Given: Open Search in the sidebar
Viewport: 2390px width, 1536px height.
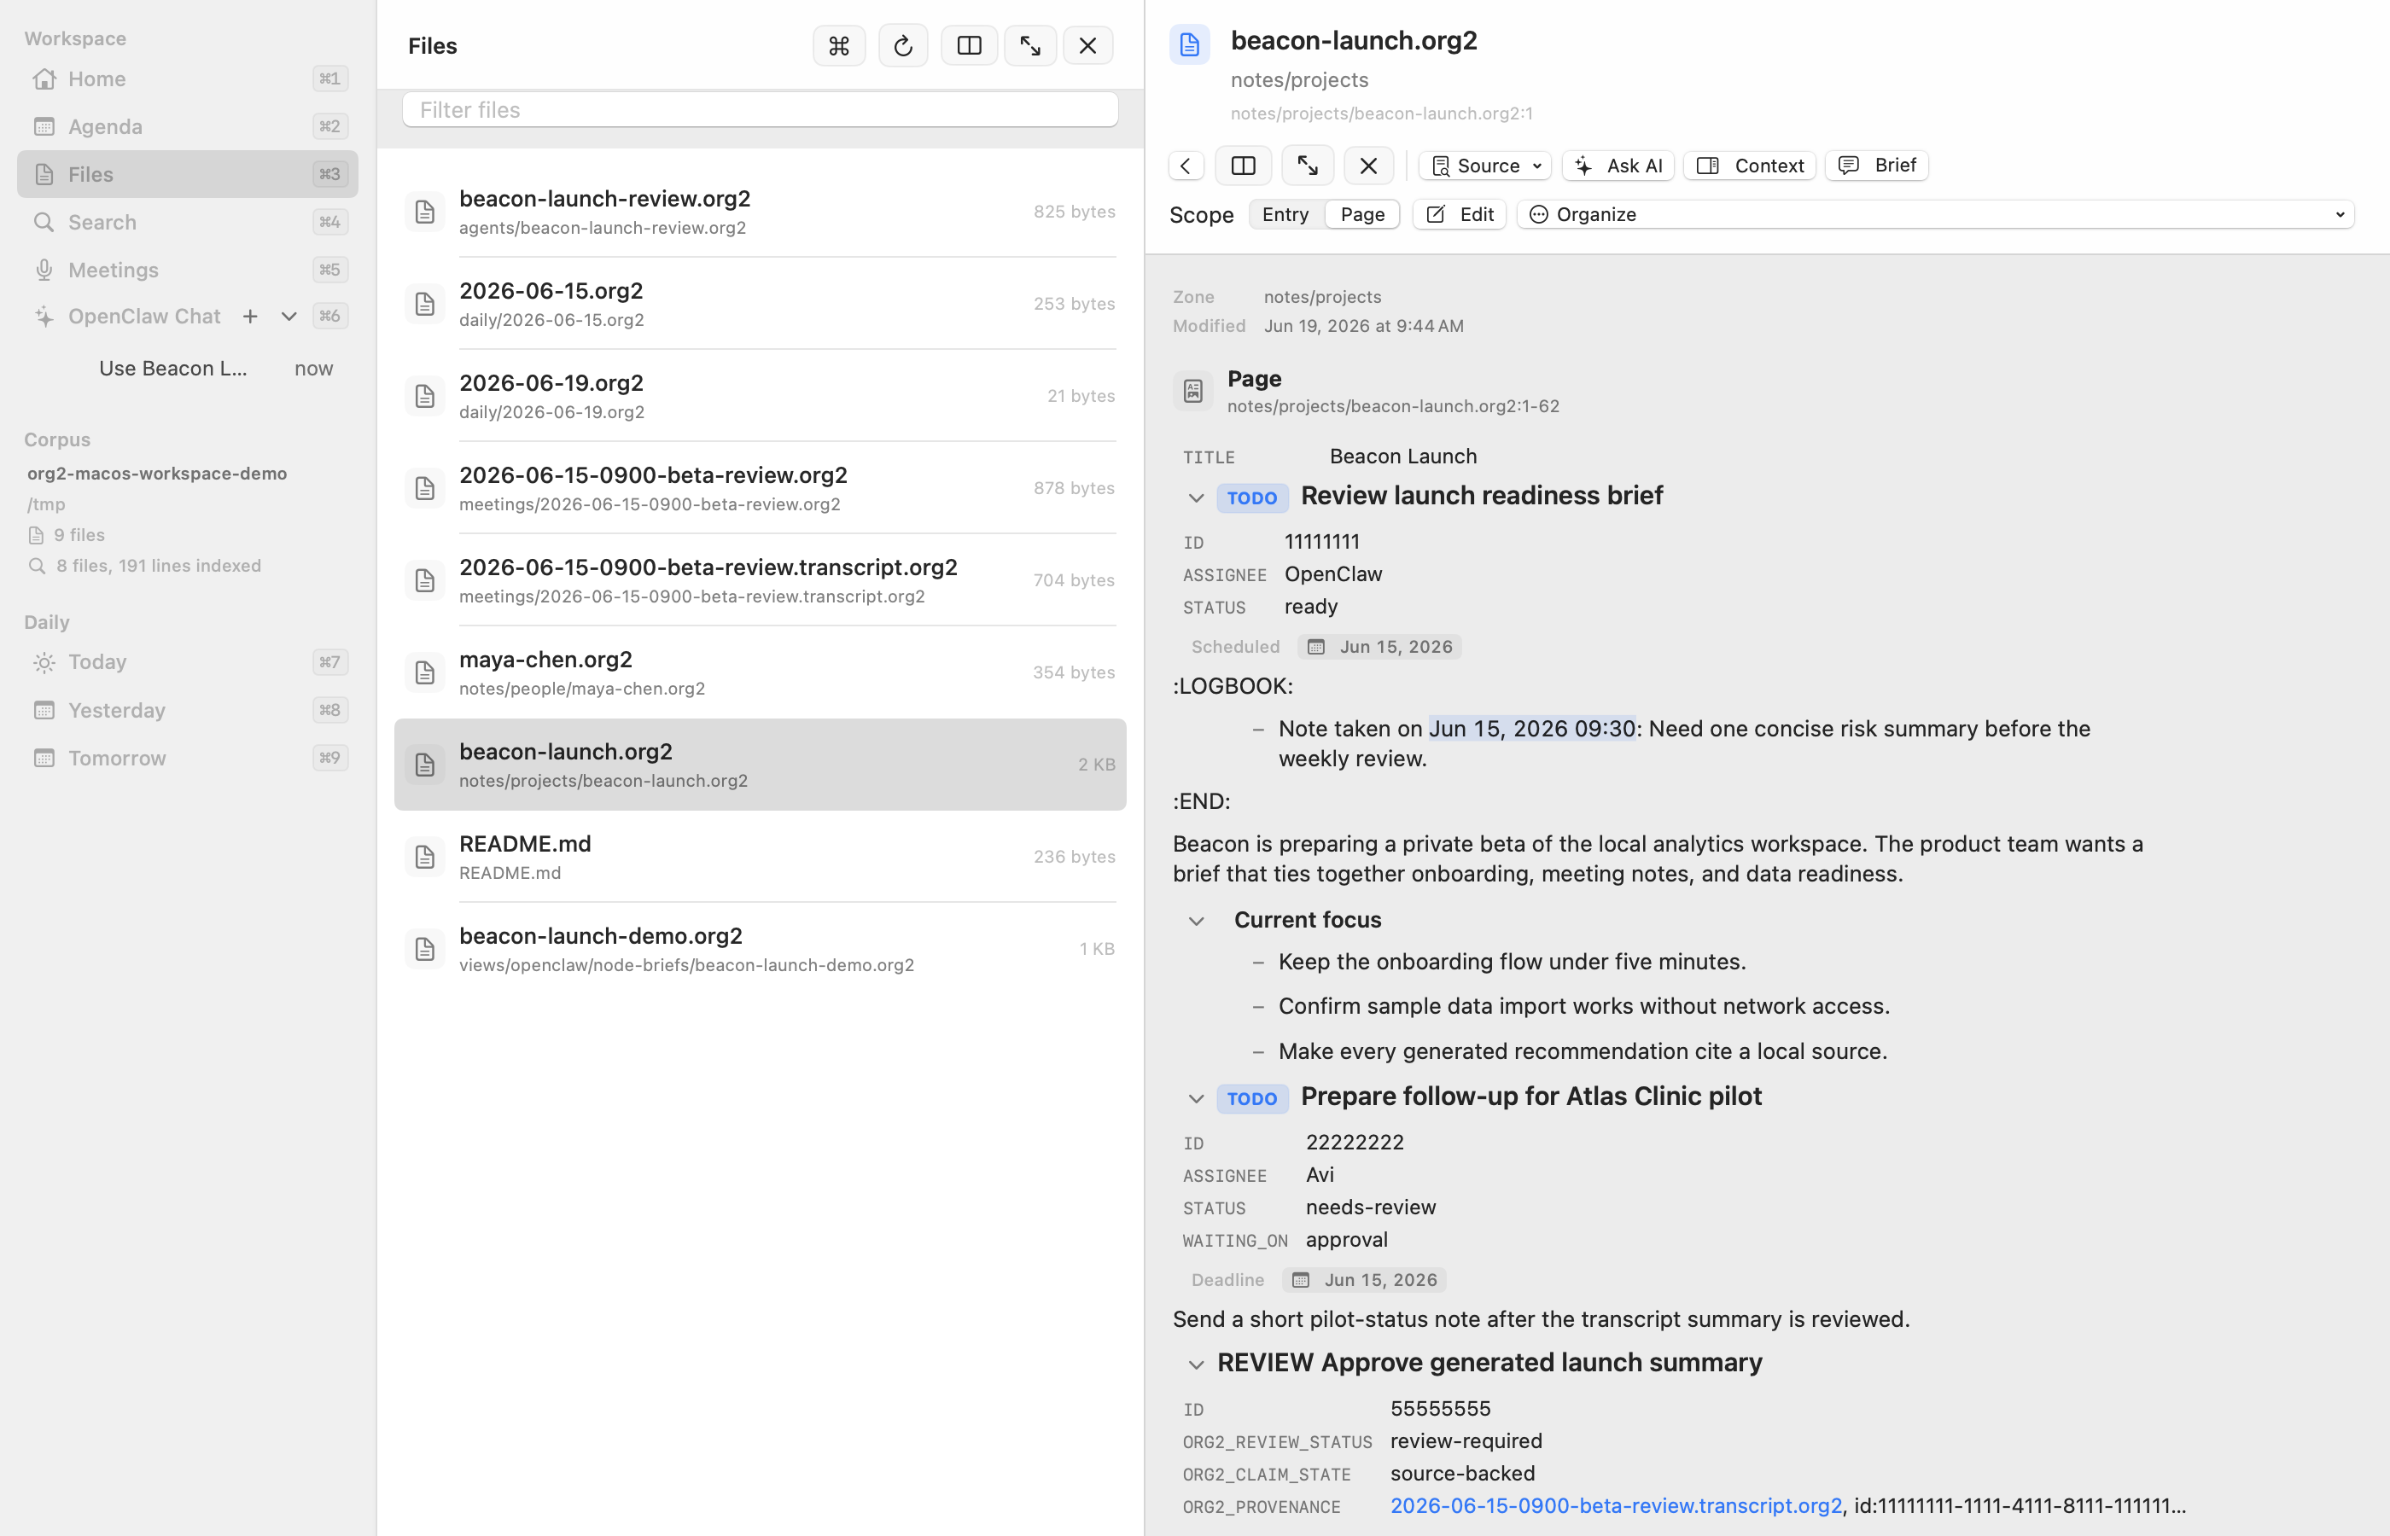Looking at the screenshot, I should point(188,223).
